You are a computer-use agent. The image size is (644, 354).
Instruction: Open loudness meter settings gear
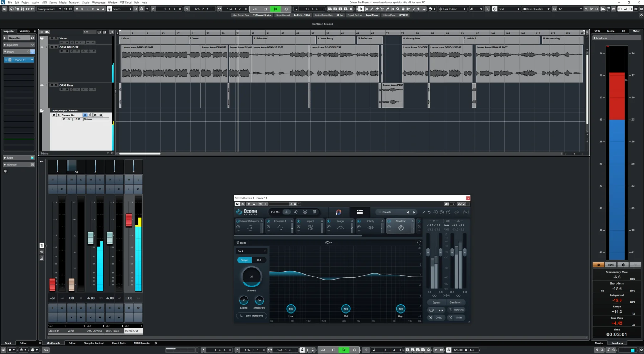[x=623, y=265]
